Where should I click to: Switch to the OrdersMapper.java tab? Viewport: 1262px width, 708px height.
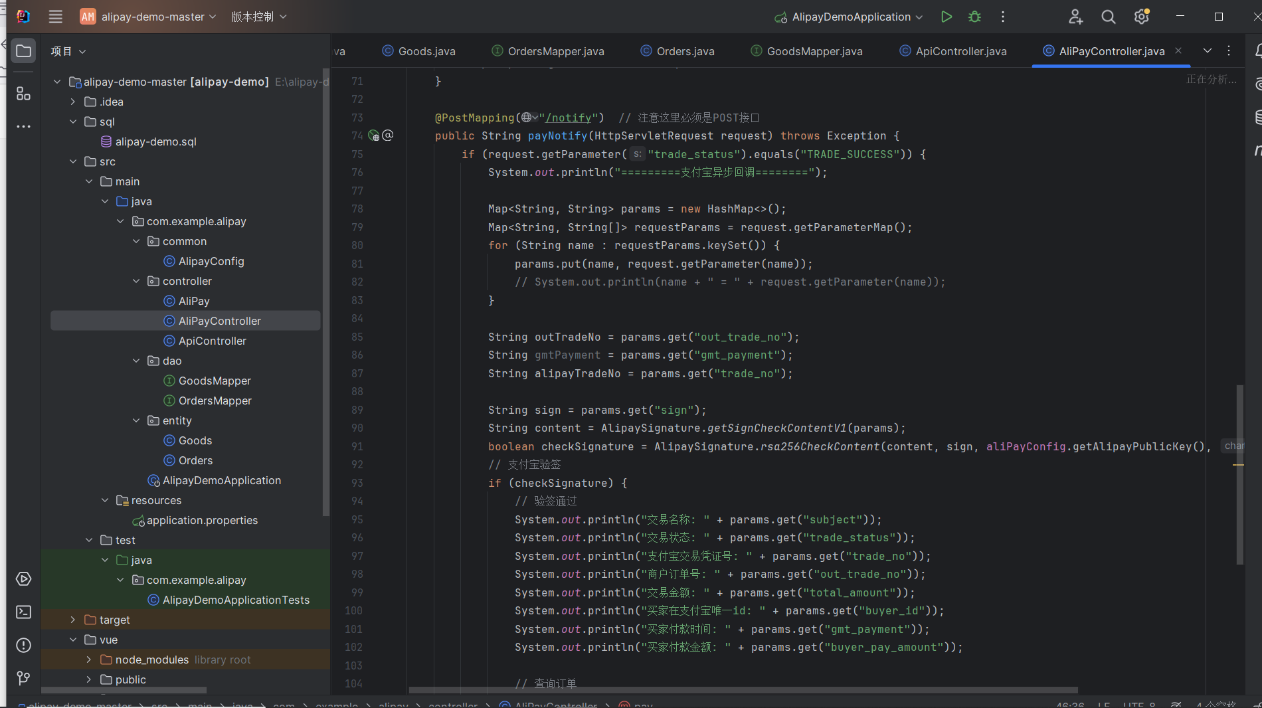pos(548,51)
